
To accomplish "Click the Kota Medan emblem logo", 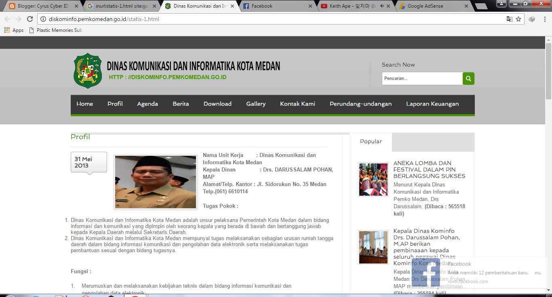I will (88, 71).
